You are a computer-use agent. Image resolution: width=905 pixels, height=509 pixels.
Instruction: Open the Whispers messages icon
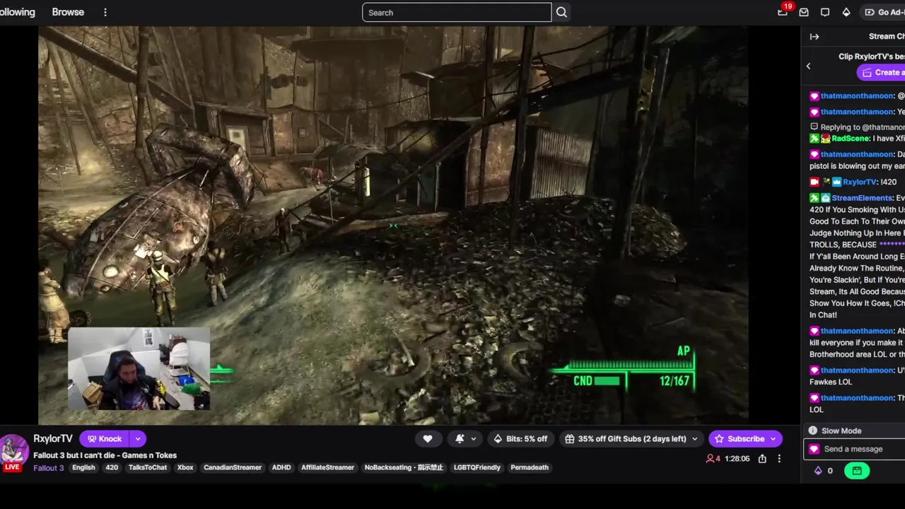[x=804, y=12]
